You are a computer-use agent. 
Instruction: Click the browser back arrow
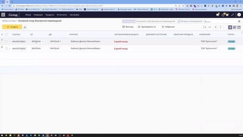(2, 6)
